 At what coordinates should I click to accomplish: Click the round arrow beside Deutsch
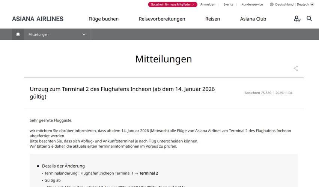[x=312, y=4]
